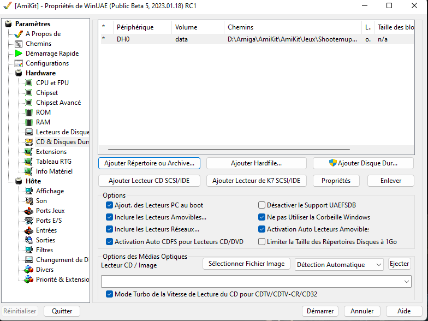Click the Hôte section disk icon
This screenshot has width=428, height=321.
tap(19, 181)
